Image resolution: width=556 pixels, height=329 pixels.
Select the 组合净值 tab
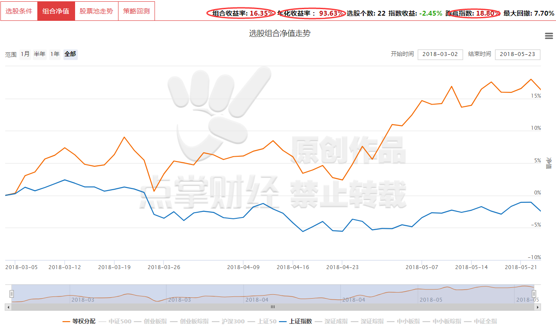[56, 11]
